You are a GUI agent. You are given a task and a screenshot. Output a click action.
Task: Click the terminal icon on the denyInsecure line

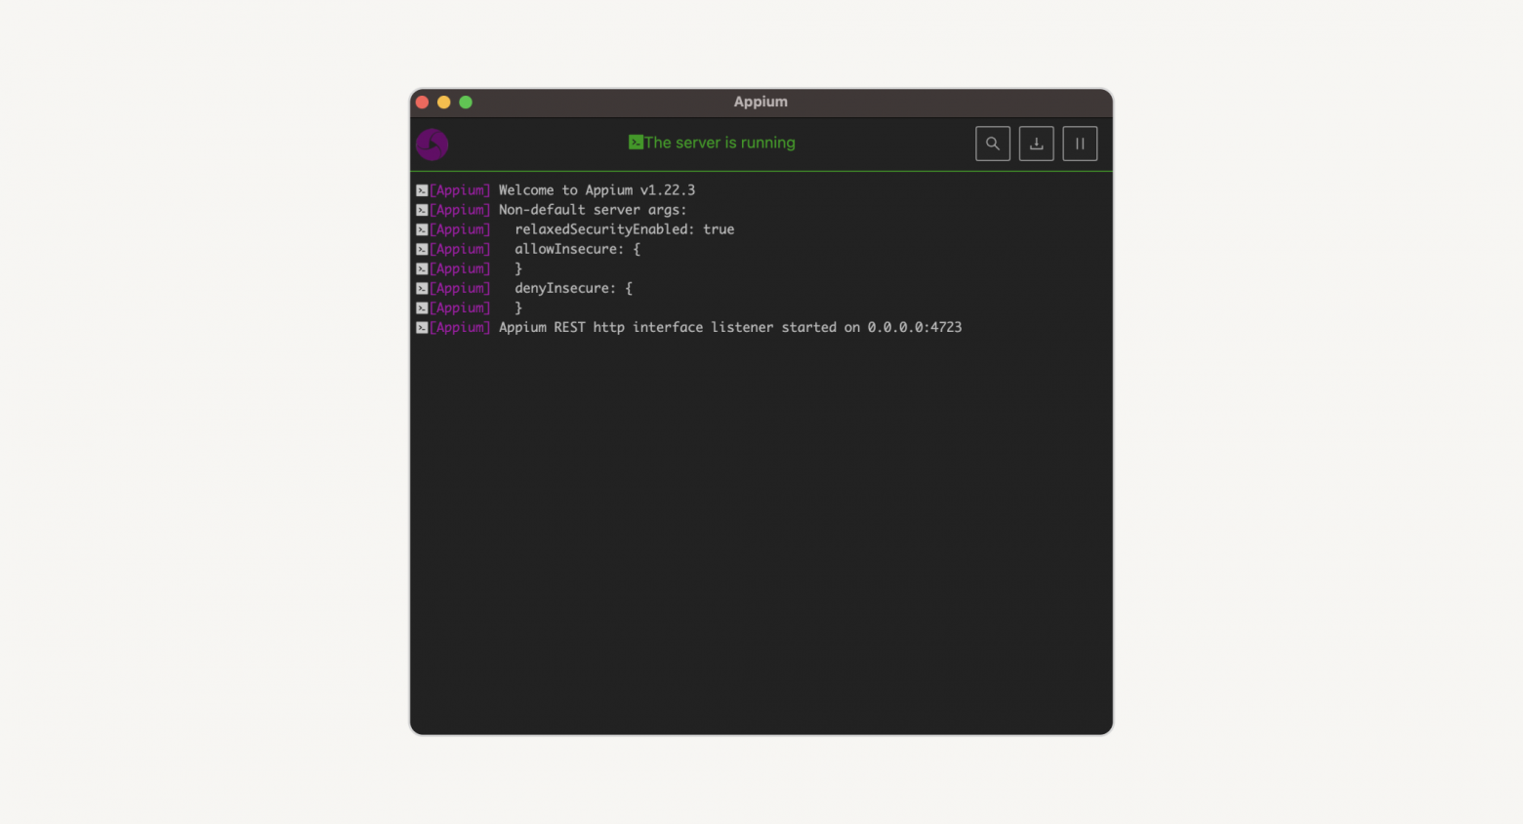pyautogui.click(x=422, y=288)
